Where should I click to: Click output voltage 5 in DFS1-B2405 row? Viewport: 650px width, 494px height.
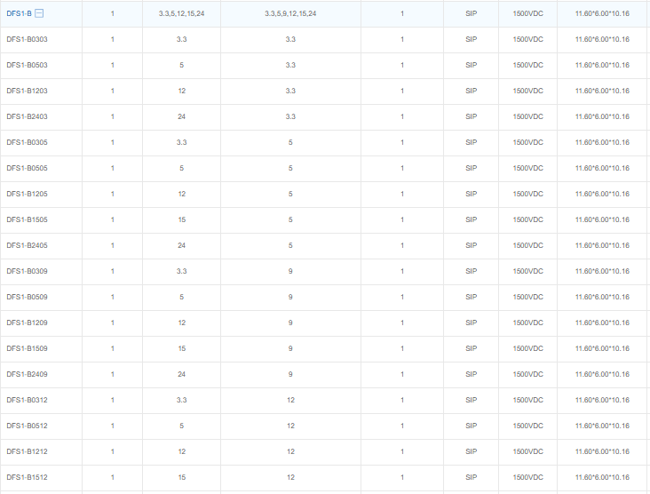click(x=290, y=245)
